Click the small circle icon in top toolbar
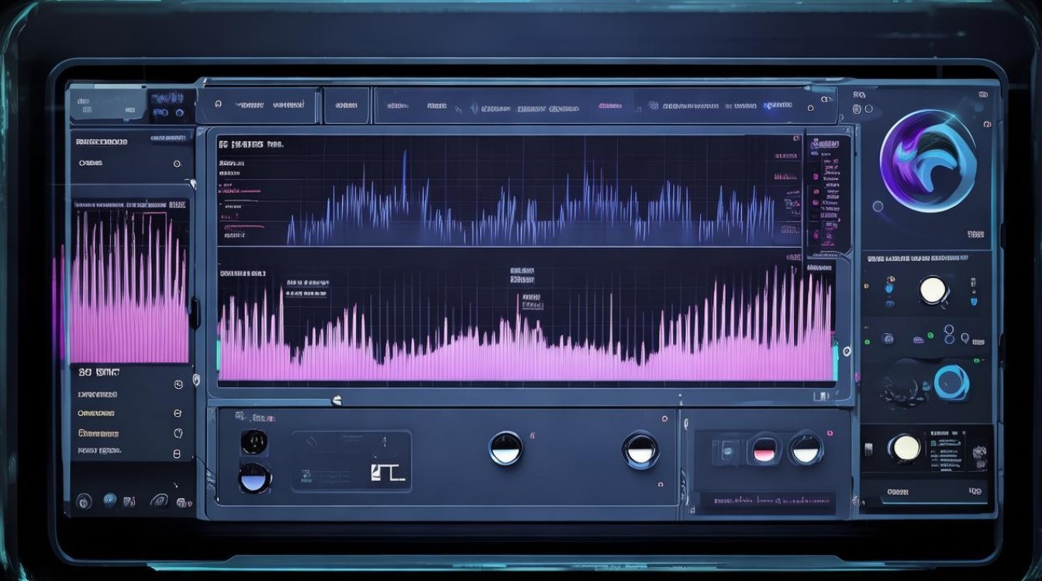The width and height of the screenshot is (1042, 581). point(219,105)
